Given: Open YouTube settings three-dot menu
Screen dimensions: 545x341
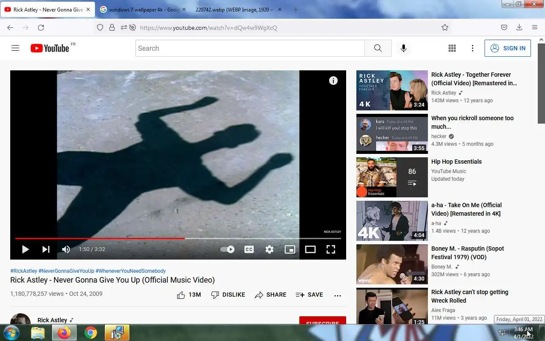Looking at the screenshot, I should [472, 48].
